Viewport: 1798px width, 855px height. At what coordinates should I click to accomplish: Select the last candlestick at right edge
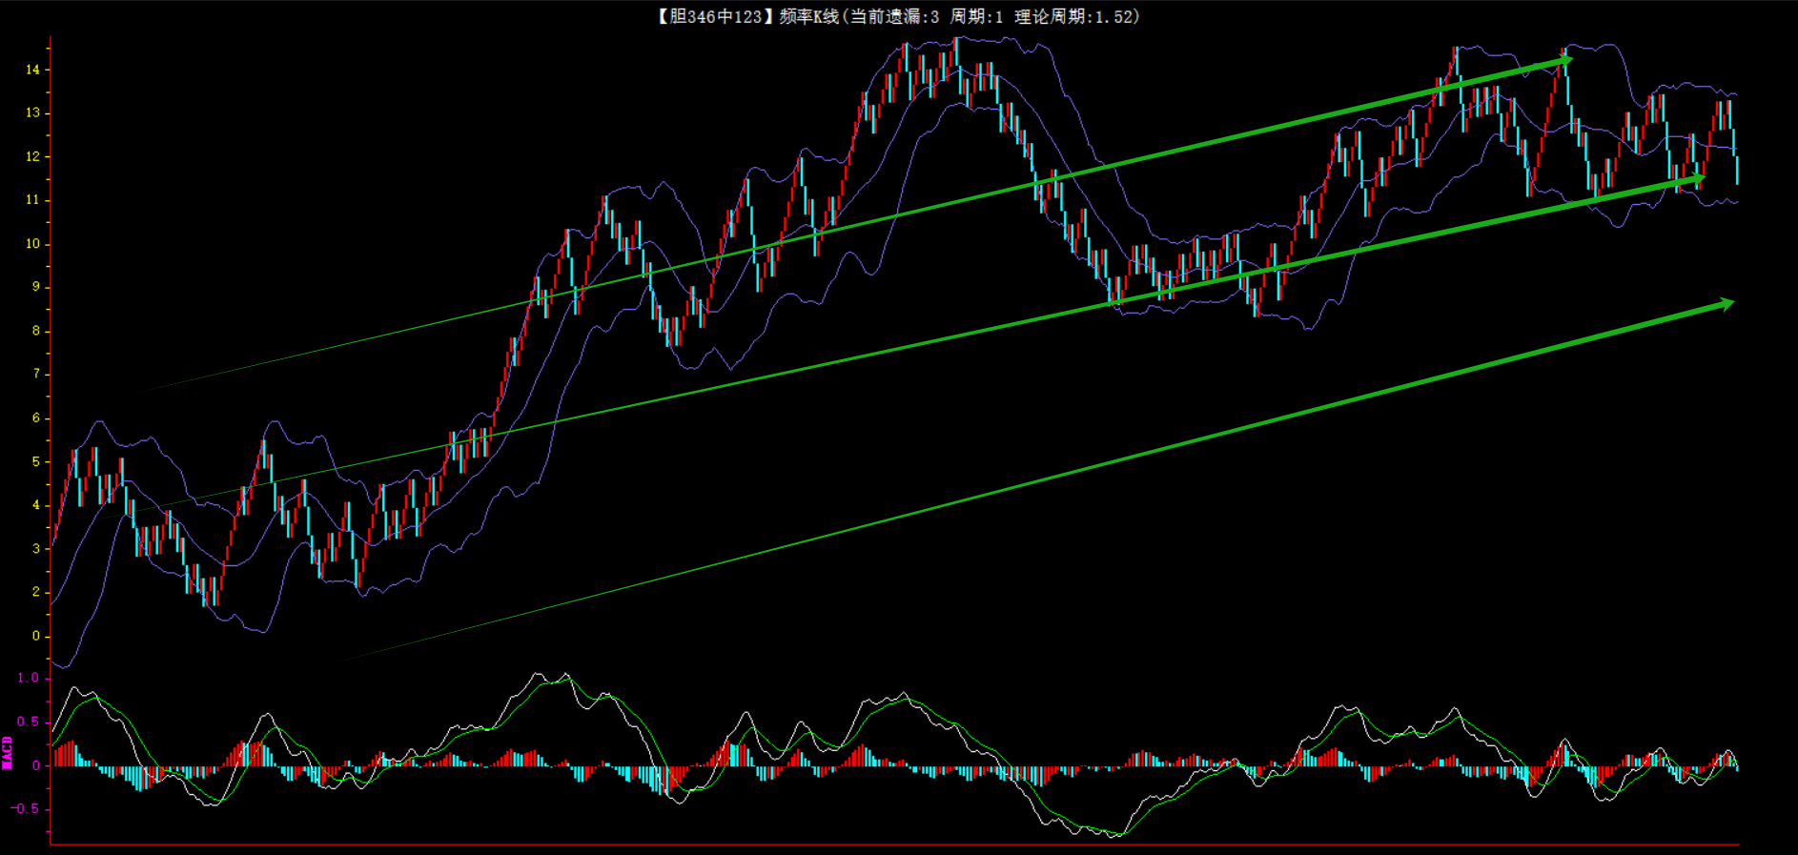[x=1737, y=168]
